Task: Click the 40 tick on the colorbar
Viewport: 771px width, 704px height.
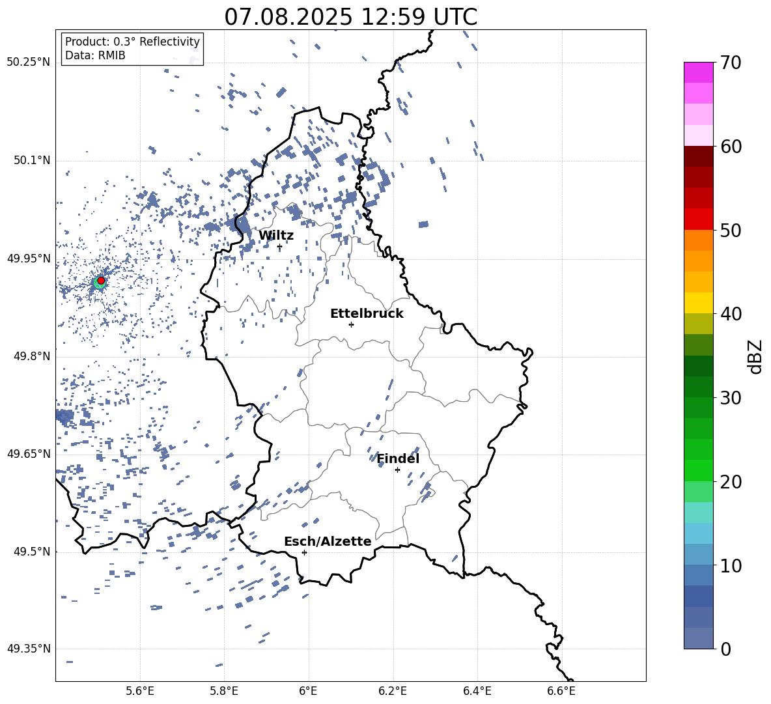Action: (x=731, y=314)
